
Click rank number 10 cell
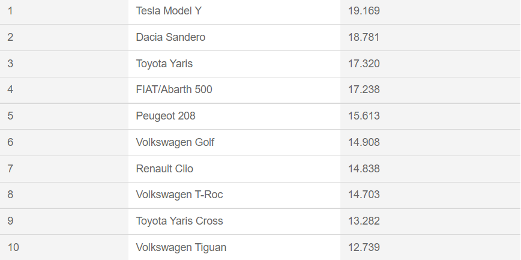[x=13, y=247]
